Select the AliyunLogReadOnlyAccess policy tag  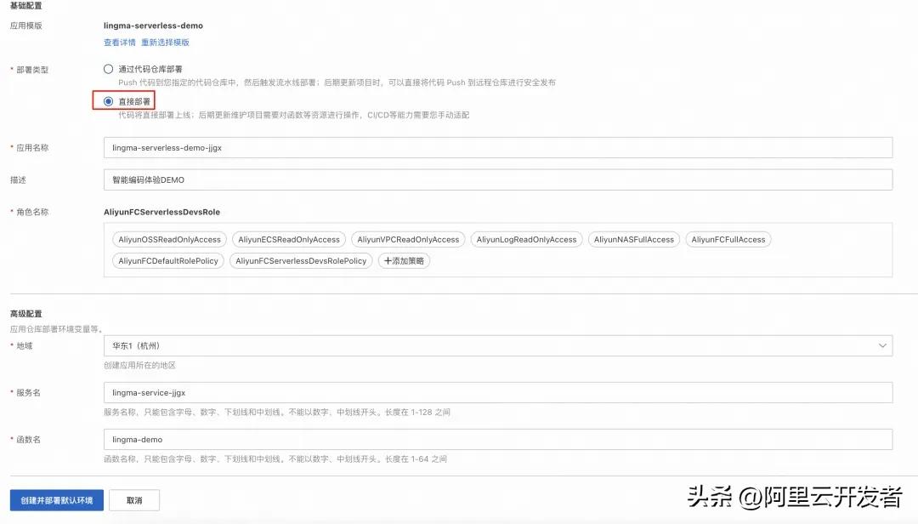pyautogui.click(x=526, y=239)
